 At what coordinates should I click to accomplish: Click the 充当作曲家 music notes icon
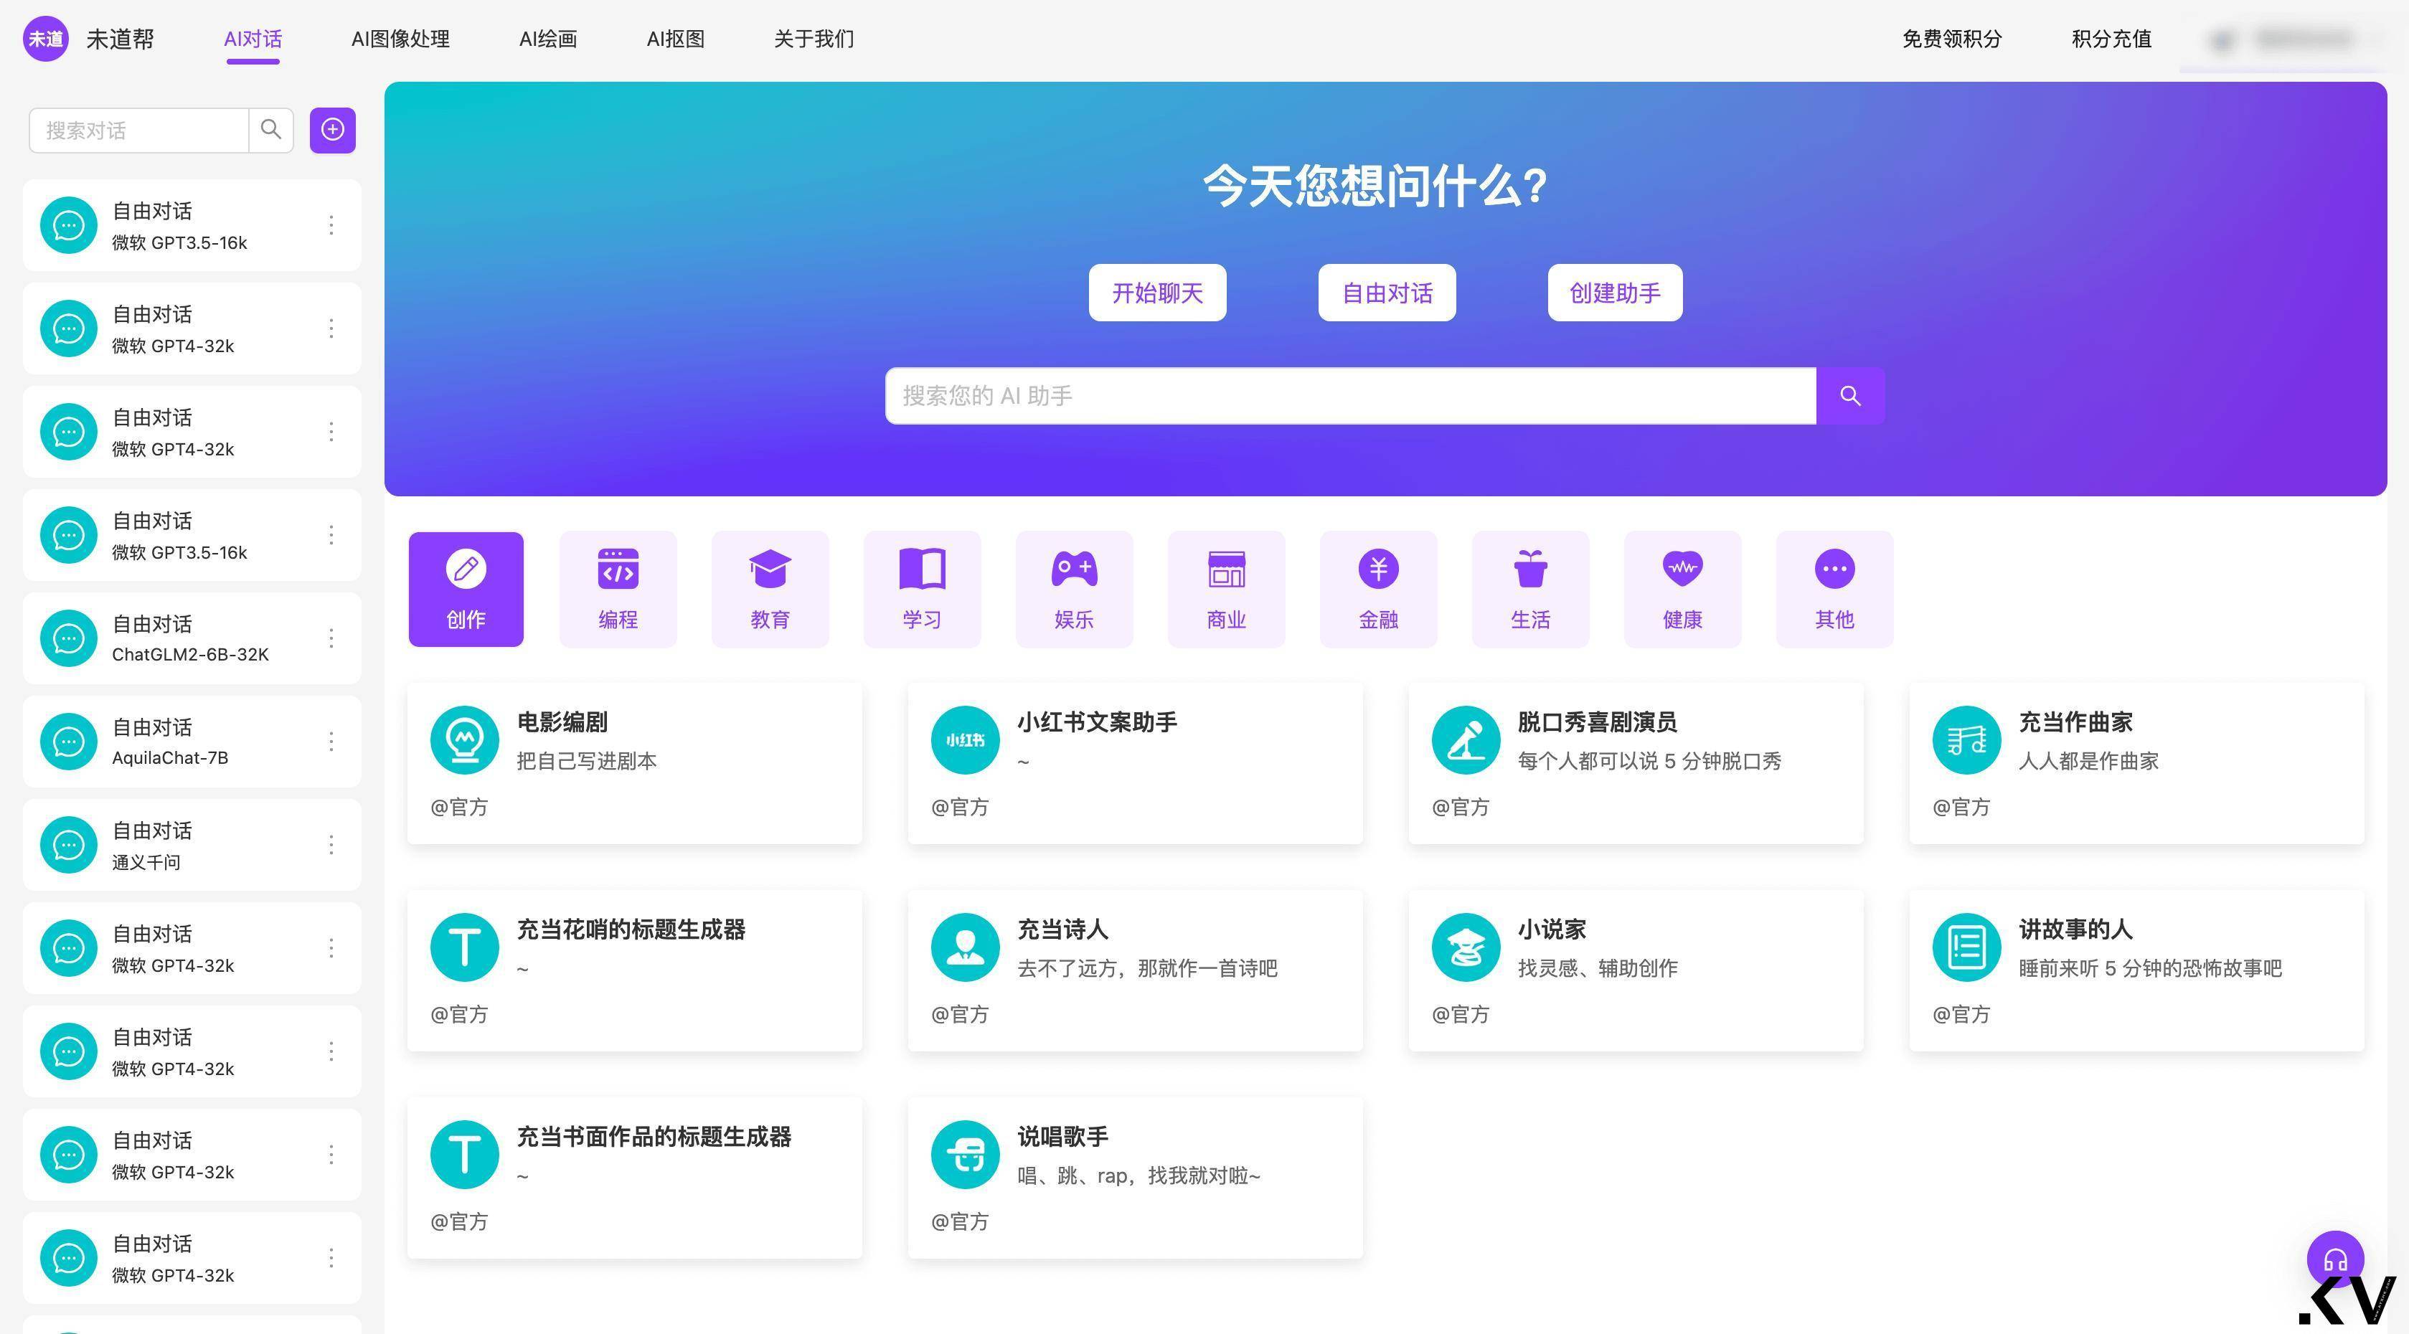(1966, 739)
